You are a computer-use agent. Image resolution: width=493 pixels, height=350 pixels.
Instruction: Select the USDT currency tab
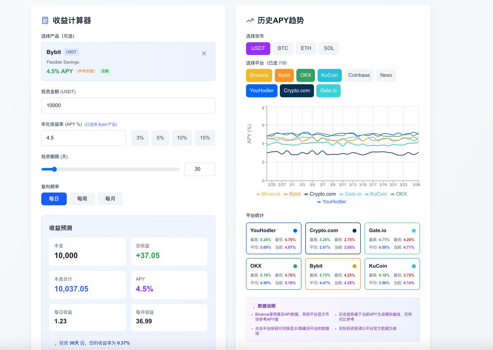(x=258, y=48)
